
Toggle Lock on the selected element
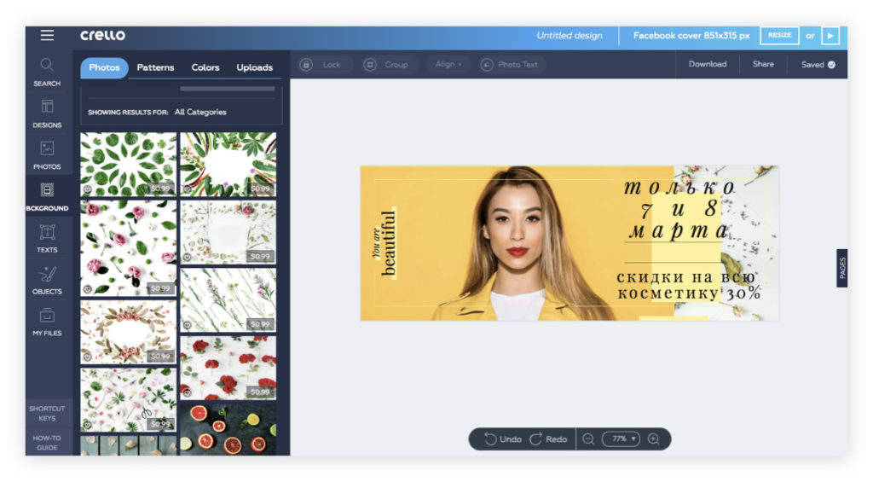(322, 65)
